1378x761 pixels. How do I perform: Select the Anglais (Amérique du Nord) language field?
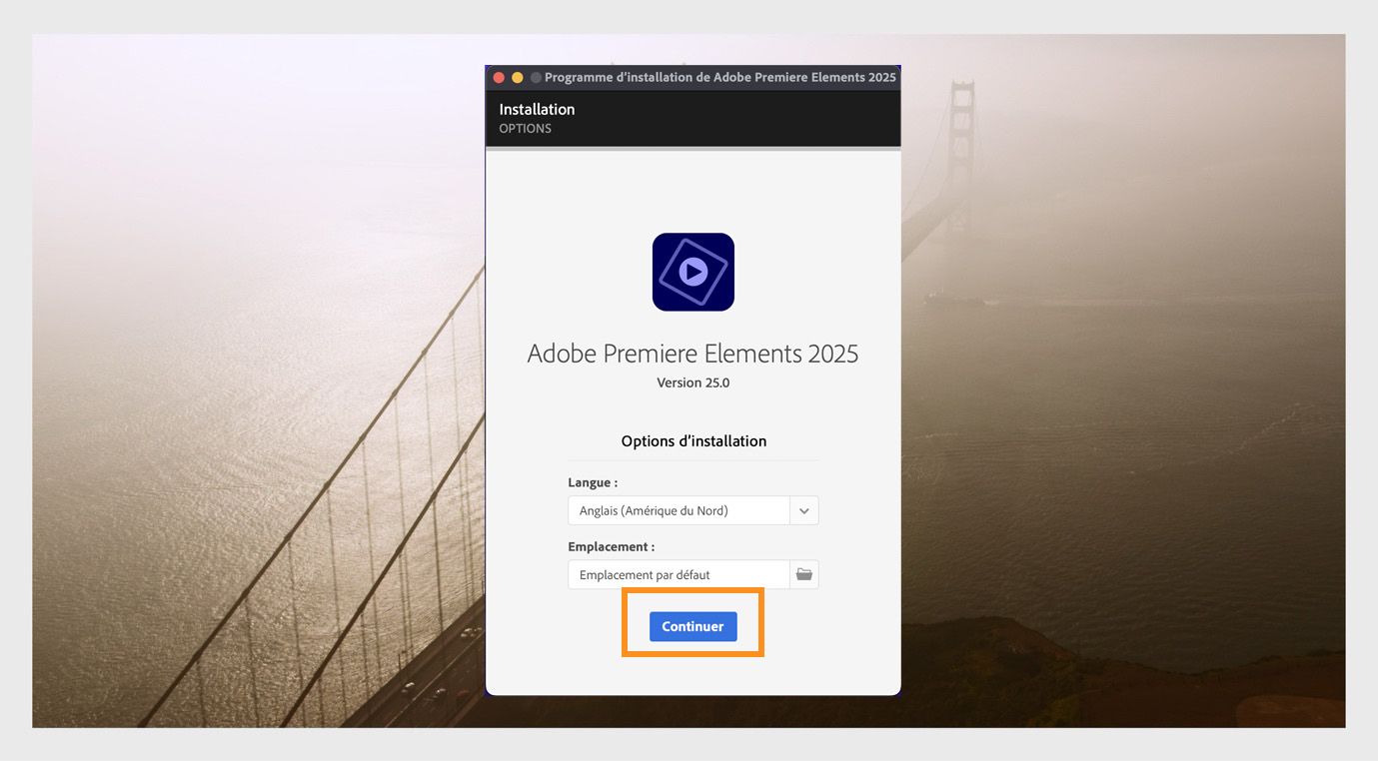point(679,510)
